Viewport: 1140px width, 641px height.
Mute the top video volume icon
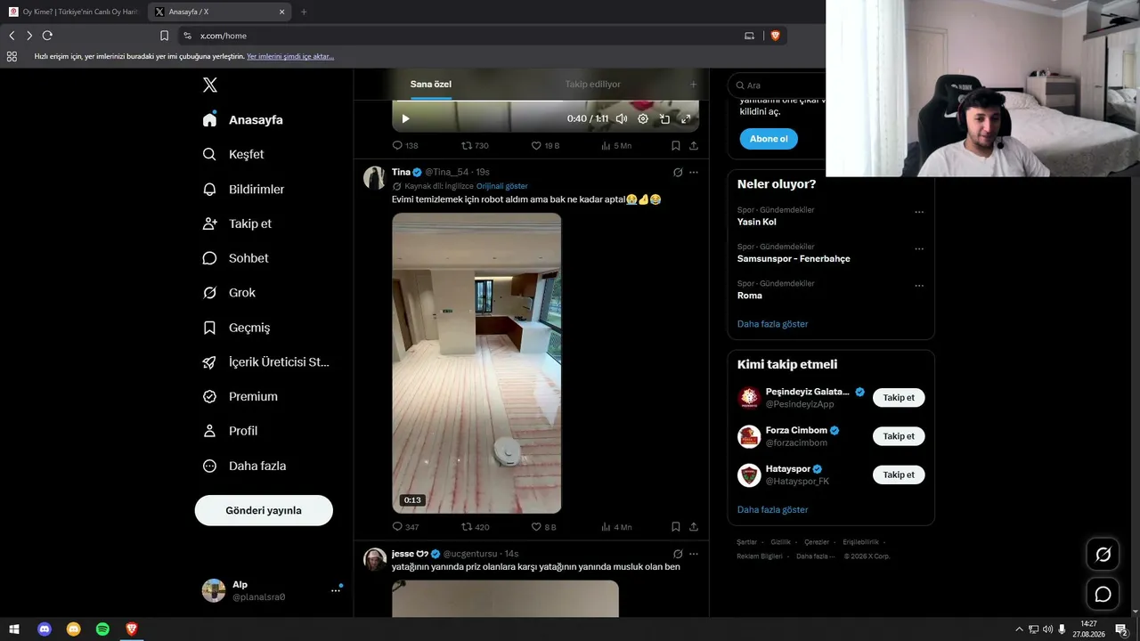[622, 118]
